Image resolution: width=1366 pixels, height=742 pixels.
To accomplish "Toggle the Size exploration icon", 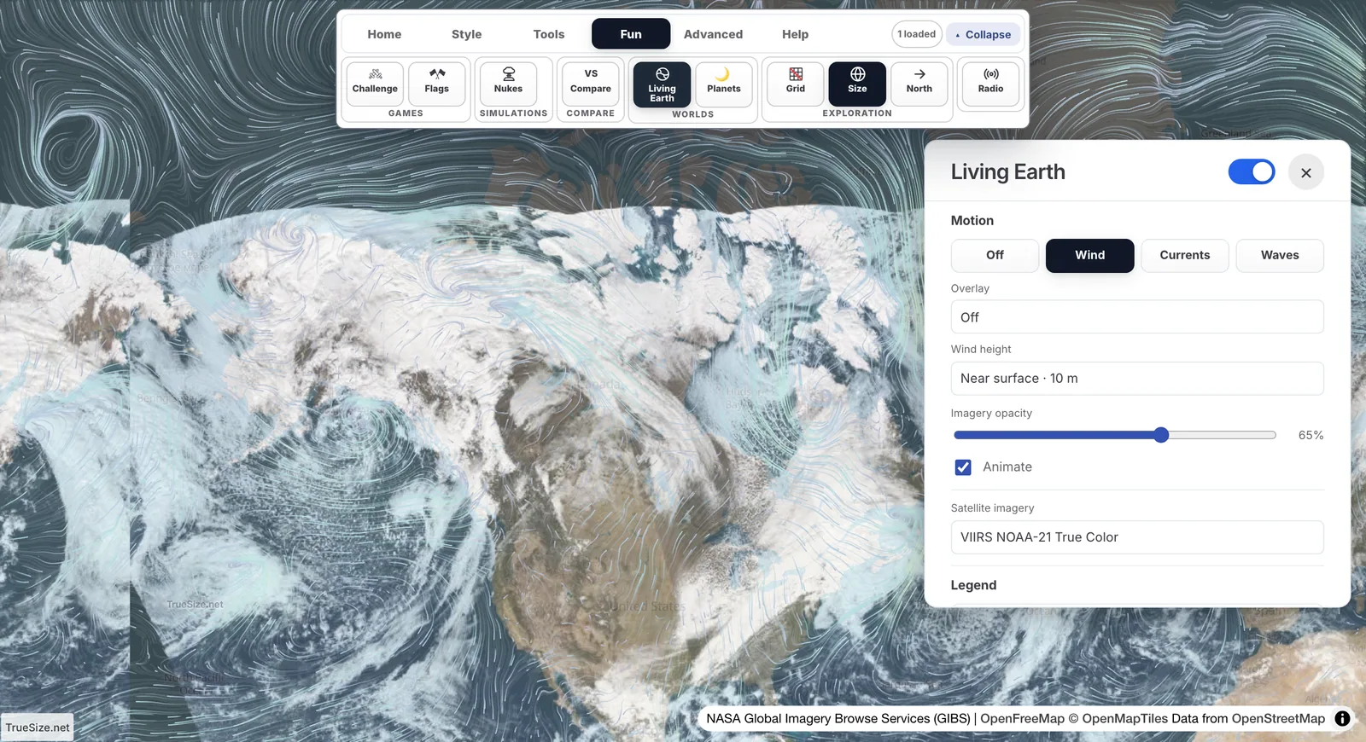I will [x=857, y=83].
